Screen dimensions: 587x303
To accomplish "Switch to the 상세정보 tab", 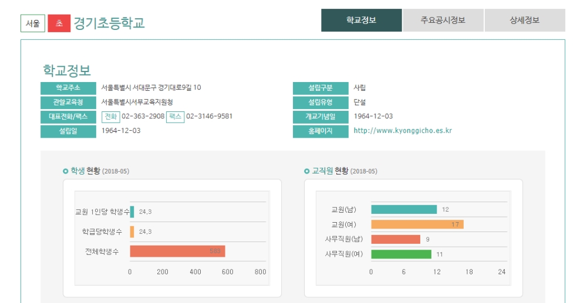I will pyautogui.click(x=525, y=20).
